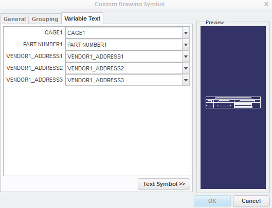Expand the PART NUMBER1 dropdown arrow
Viewport: 272px width, 208px height.
pyautogui.click(x=186, y=45)
